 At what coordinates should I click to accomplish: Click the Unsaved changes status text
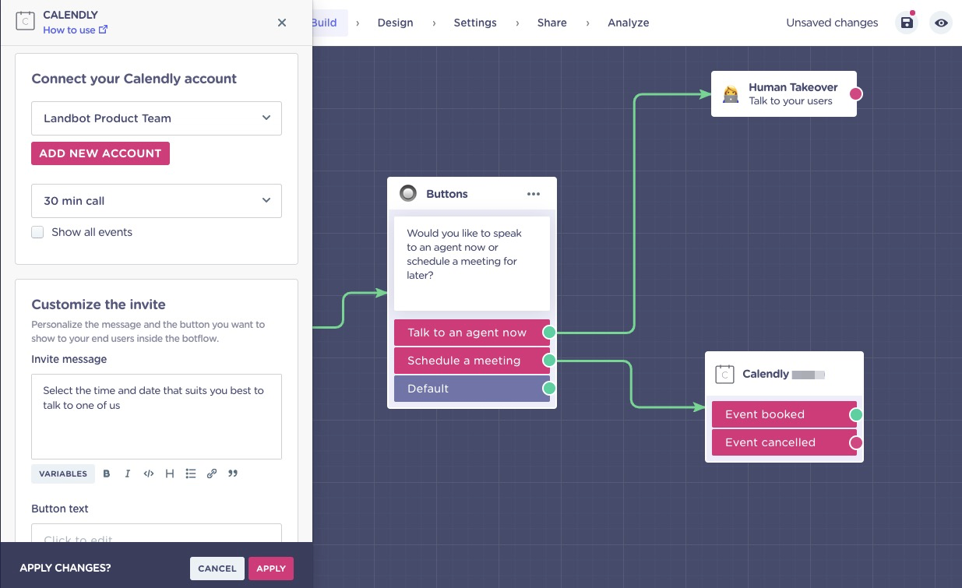(832, 23)
